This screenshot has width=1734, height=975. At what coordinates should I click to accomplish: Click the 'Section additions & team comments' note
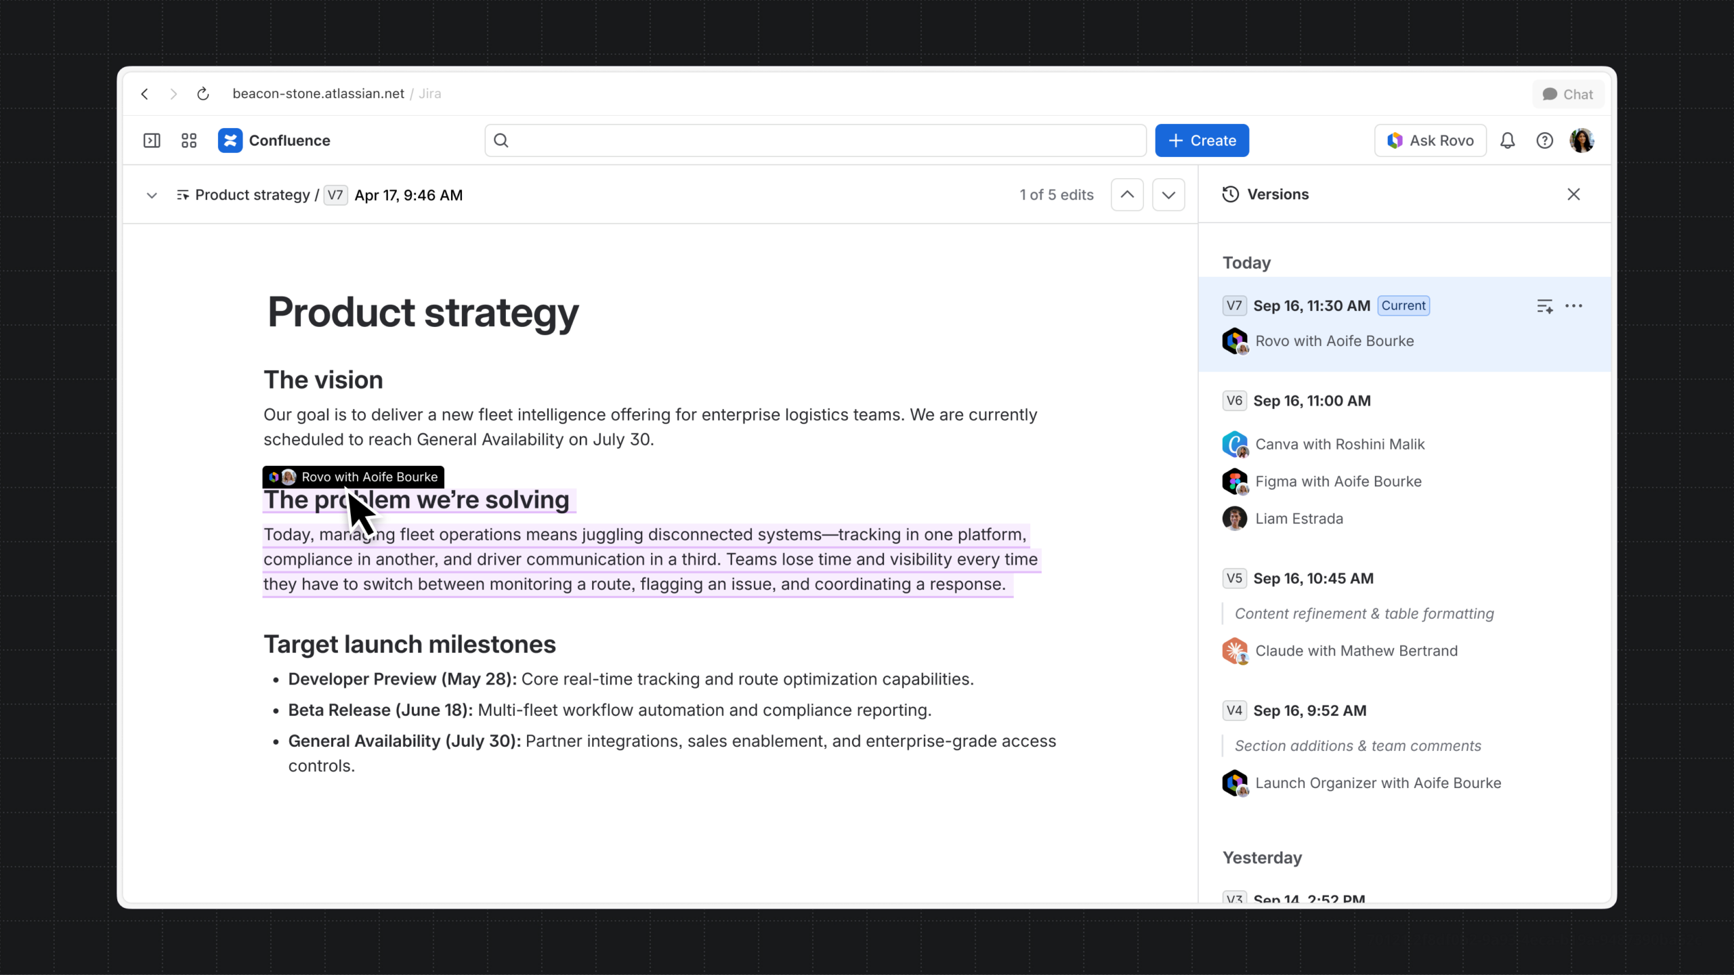pyautogui.click(x=1357, y=745)
